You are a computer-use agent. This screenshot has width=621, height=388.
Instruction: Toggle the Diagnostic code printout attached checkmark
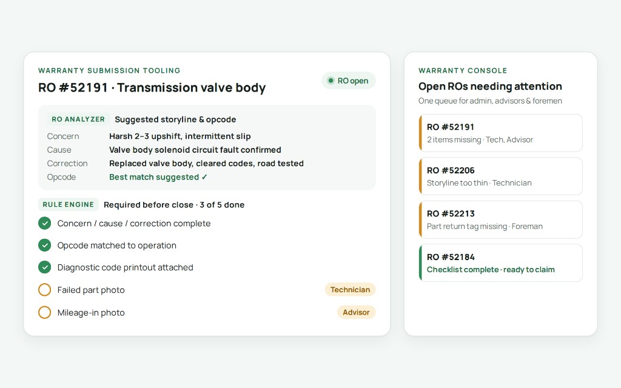[45, 267]
